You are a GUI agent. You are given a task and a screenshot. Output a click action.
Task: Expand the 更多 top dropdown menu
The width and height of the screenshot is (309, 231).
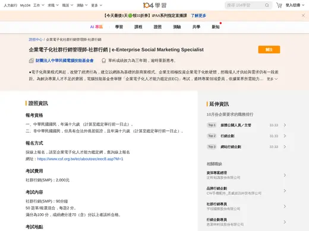97,5
